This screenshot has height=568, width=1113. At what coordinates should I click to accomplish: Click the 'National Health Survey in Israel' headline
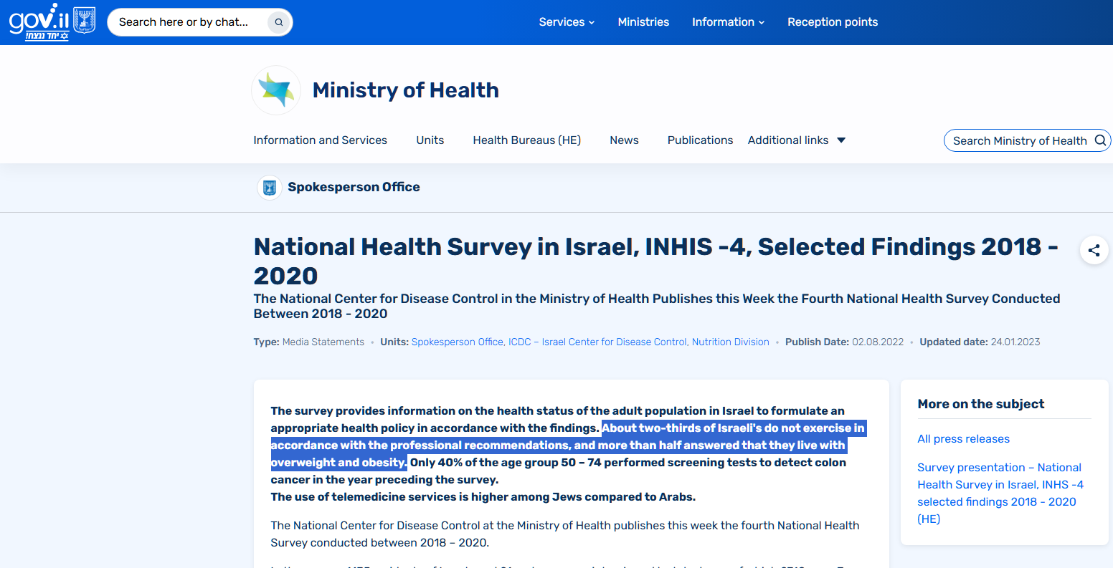point(656,261)
